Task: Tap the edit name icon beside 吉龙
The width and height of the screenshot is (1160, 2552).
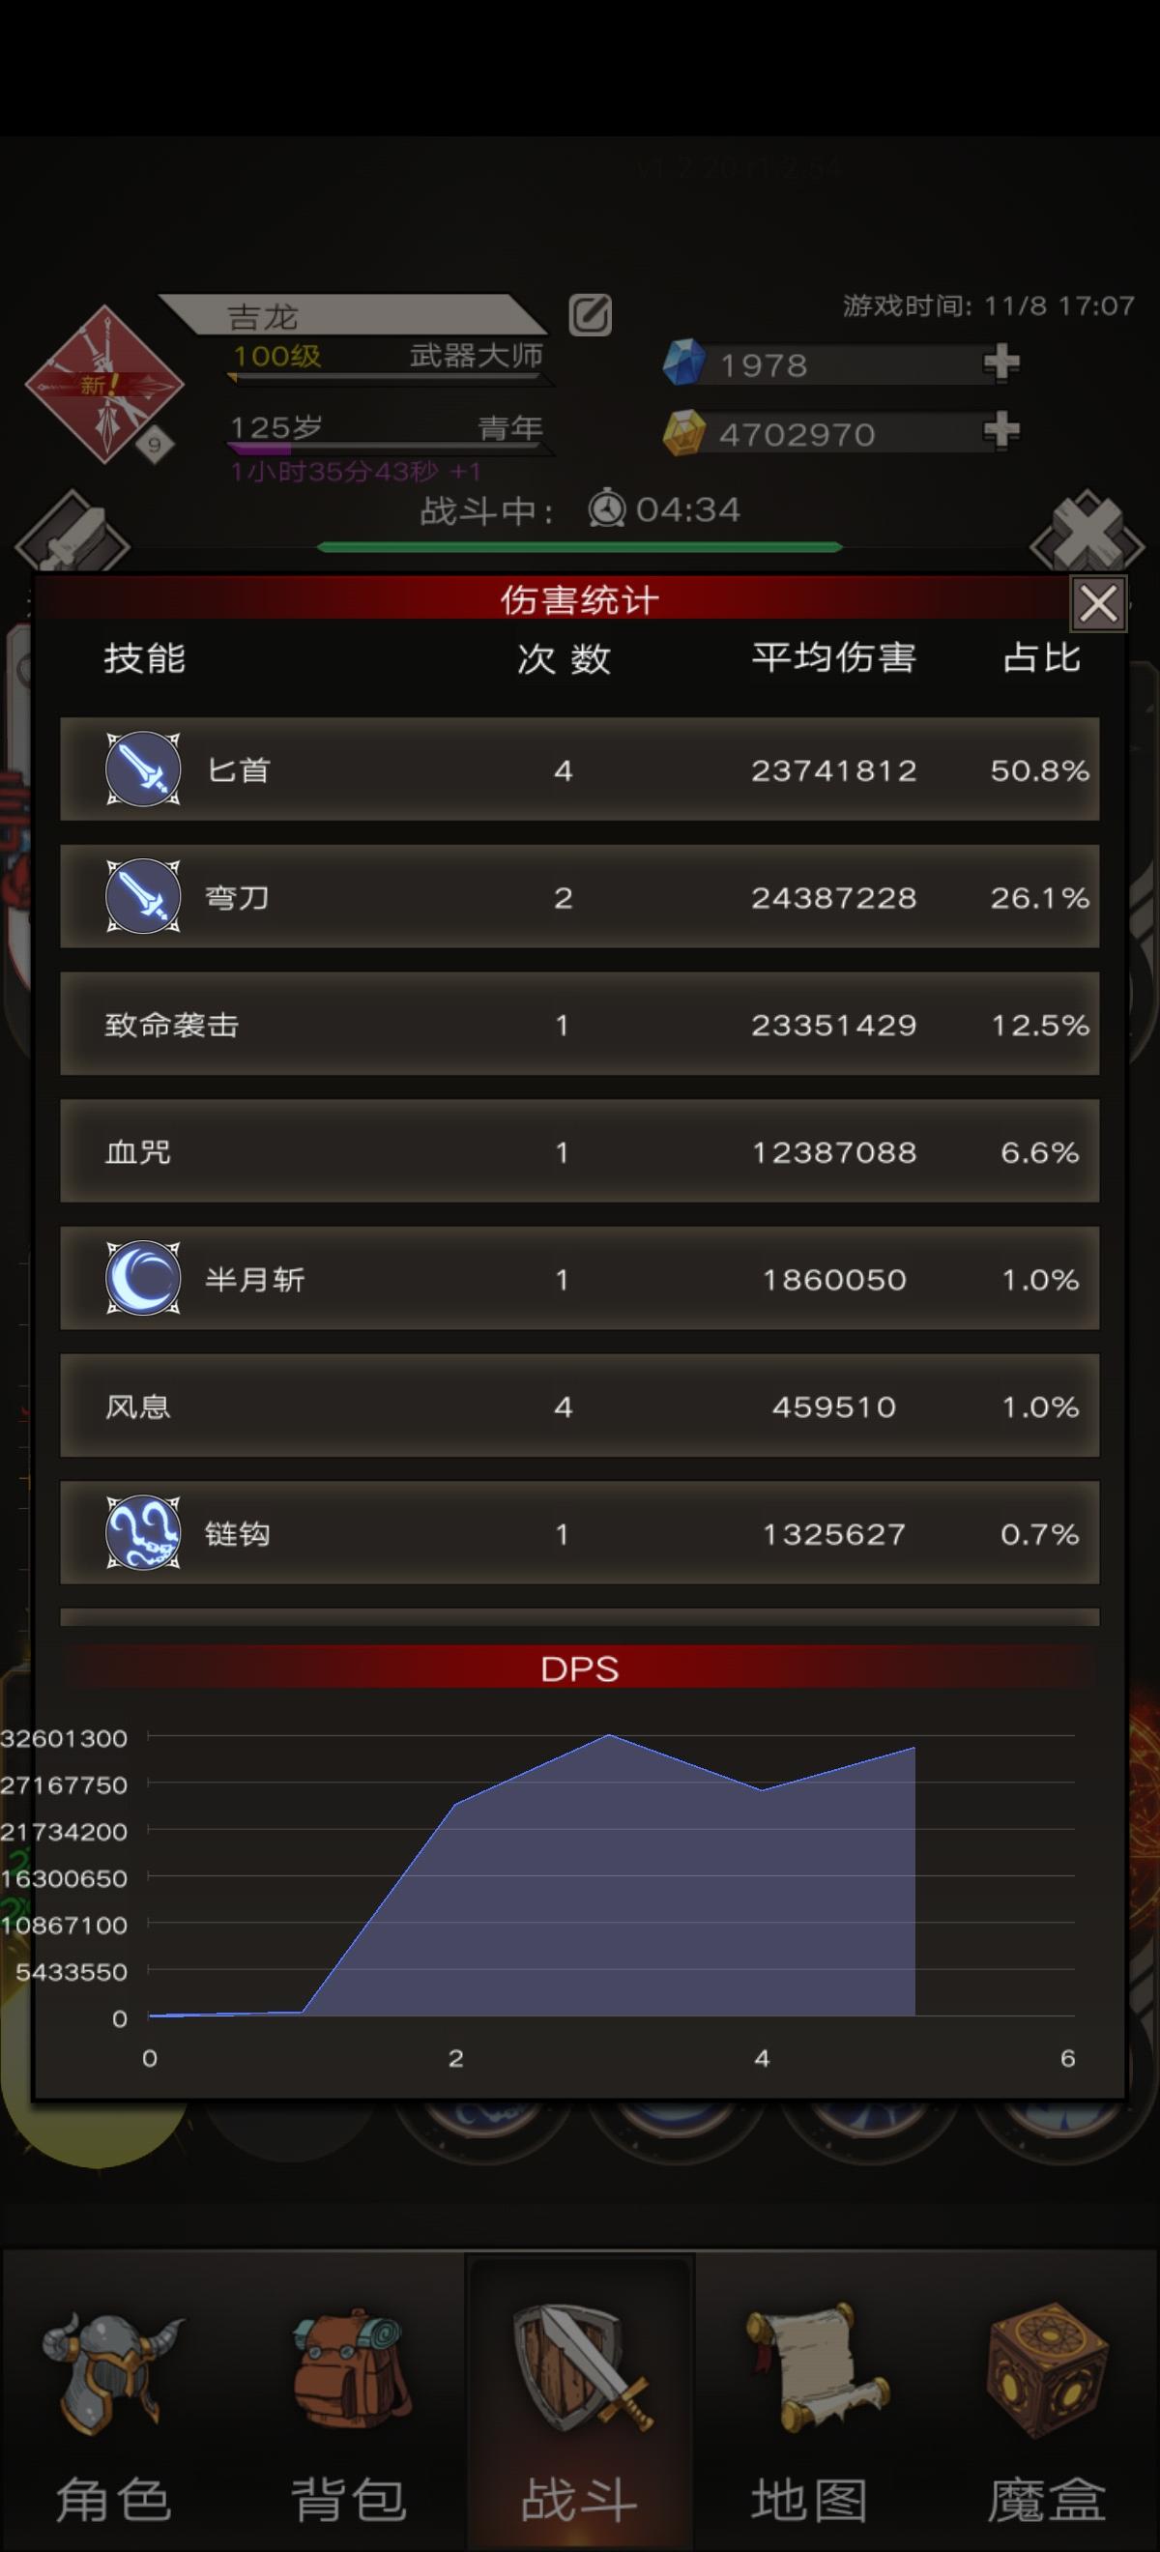Action: point(590,316)
